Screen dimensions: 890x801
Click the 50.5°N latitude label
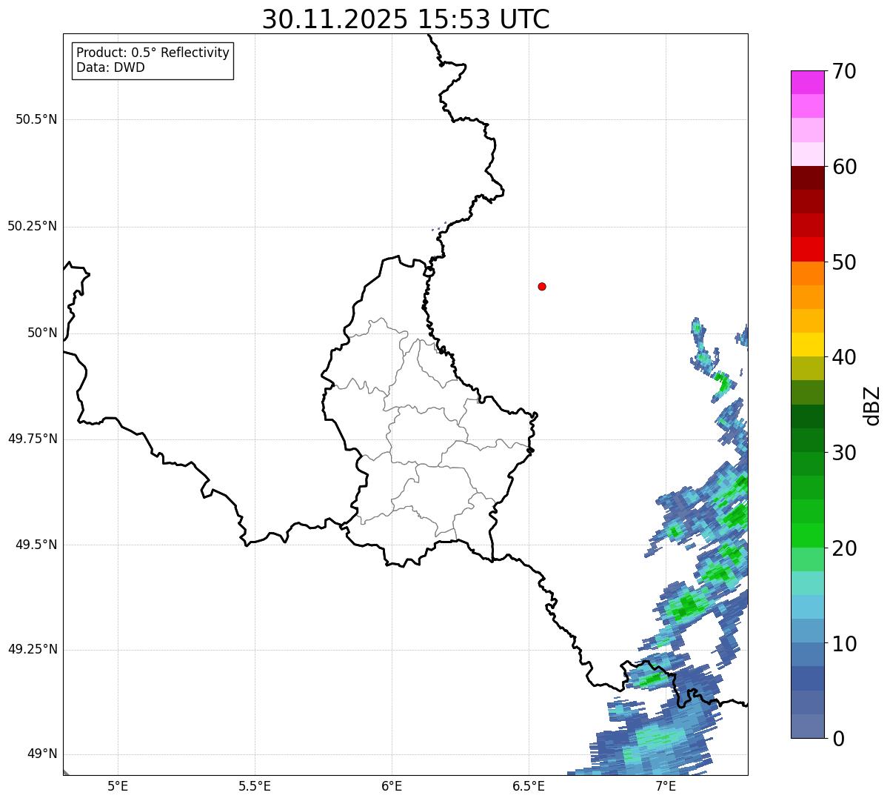[36, 119]
